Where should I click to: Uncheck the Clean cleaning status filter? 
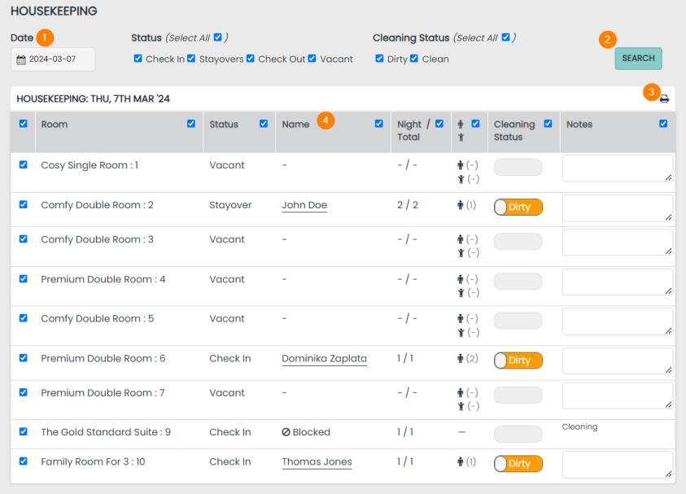click(414, 59)
